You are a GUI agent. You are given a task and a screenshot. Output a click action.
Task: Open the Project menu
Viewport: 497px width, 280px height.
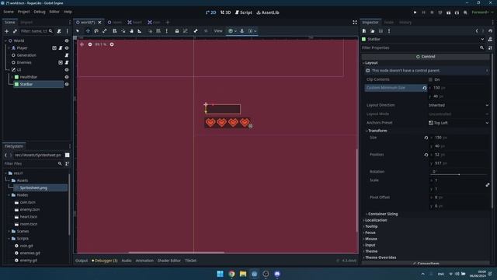point(23,12)
